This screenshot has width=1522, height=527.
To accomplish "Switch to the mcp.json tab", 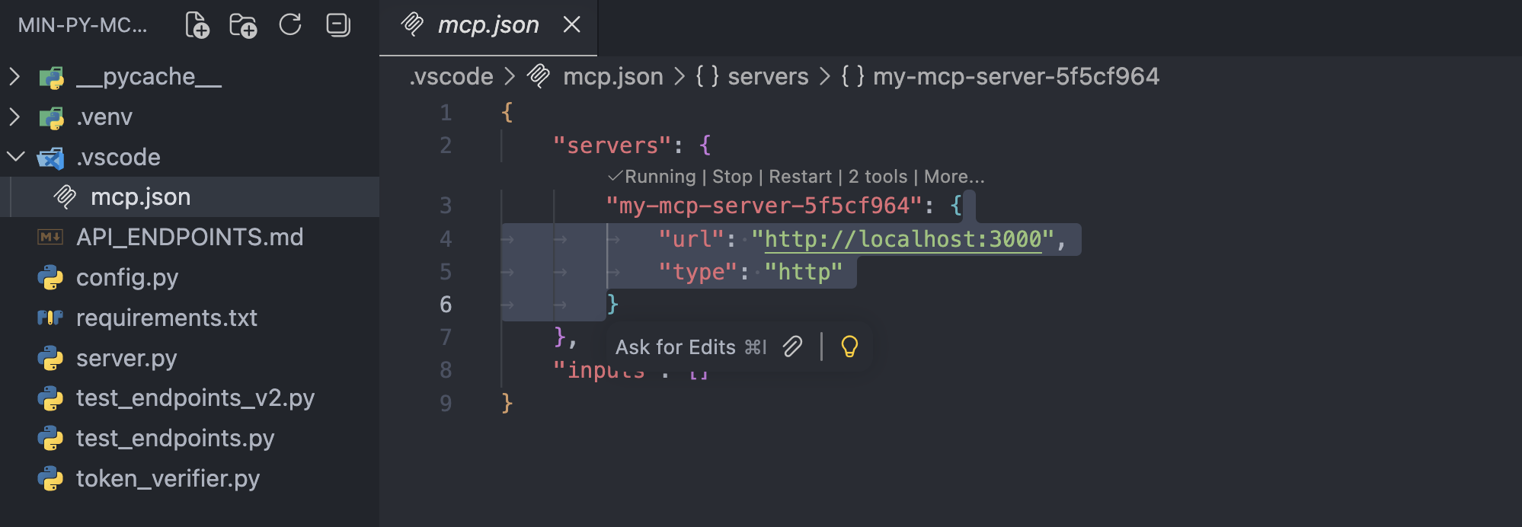I will [x=488, y=25].
